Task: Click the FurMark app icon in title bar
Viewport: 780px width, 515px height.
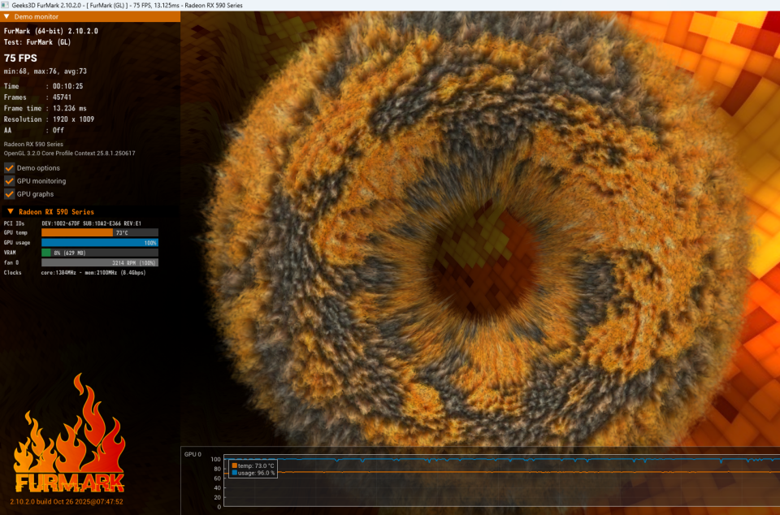Action: click(5, 5)
